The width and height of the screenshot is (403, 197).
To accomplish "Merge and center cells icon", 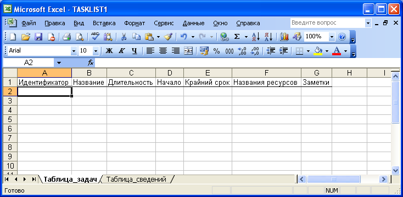I will click(x=188, y=51).
